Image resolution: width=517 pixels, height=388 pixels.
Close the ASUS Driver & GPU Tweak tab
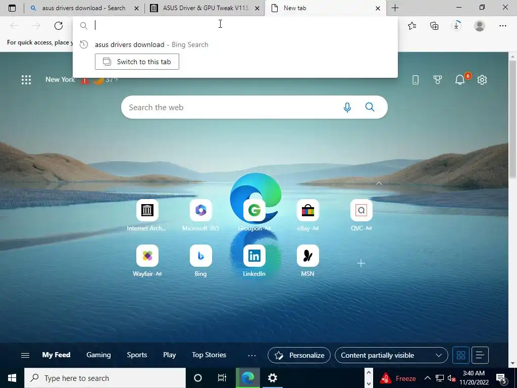257,8
